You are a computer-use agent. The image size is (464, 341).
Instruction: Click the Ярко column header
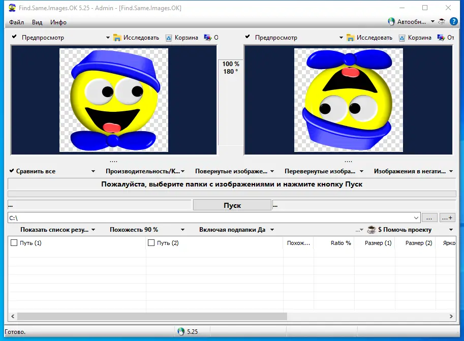click(446, 243)
